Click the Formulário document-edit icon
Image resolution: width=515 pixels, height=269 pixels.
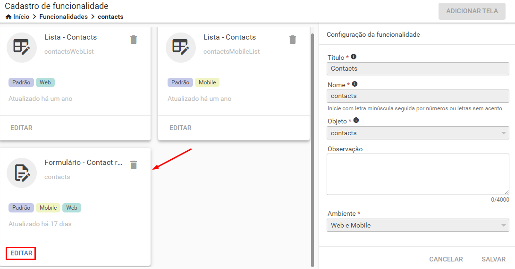(22, 173)
